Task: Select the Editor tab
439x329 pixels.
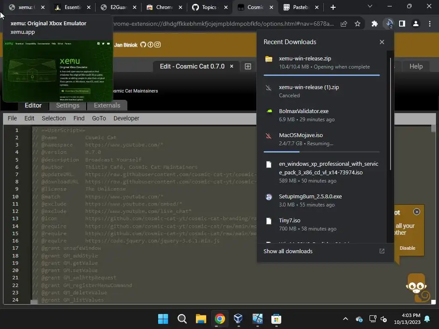Action: (x=33, y=105)
